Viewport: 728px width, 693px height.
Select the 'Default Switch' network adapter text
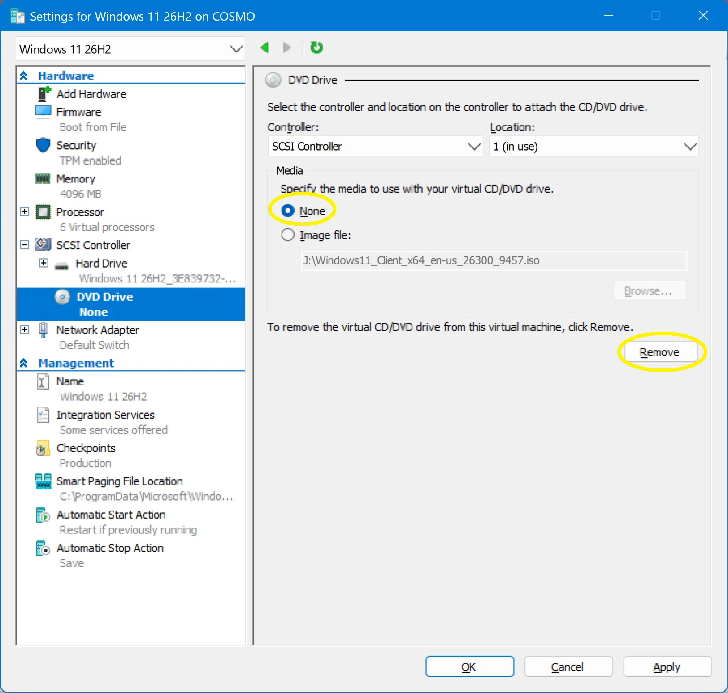95,345
